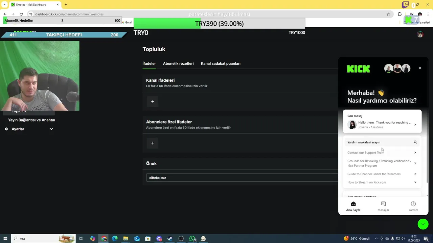Viewport: 433px width, 243px height.
Task: Click chevron beside How to Stream on Kick.com
Action: coord(415,182)
